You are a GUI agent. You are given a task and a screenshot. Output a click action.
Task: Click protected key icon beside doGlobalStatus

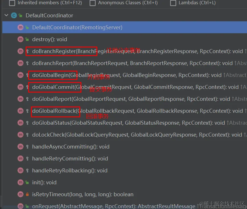[27, 123]
